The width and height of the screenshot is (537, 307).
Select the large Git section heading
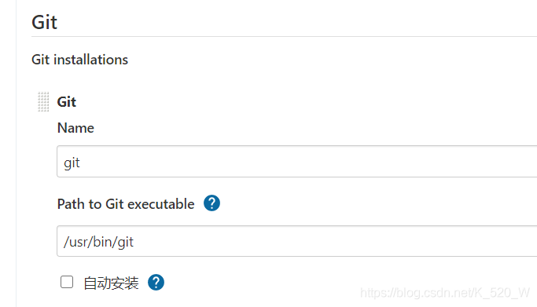coord(45,22)
